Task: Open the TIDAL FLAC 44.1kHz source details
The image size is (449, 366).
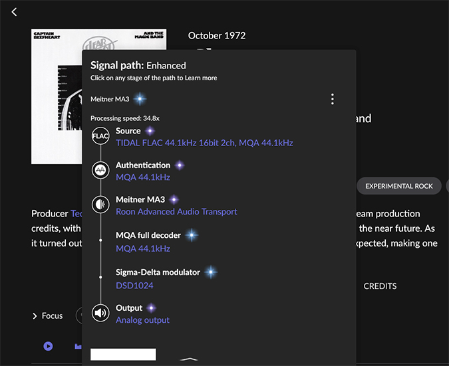Action: 204,143
